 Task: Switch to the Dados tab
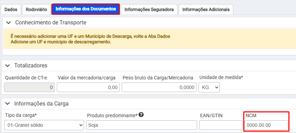coord(11,9)
